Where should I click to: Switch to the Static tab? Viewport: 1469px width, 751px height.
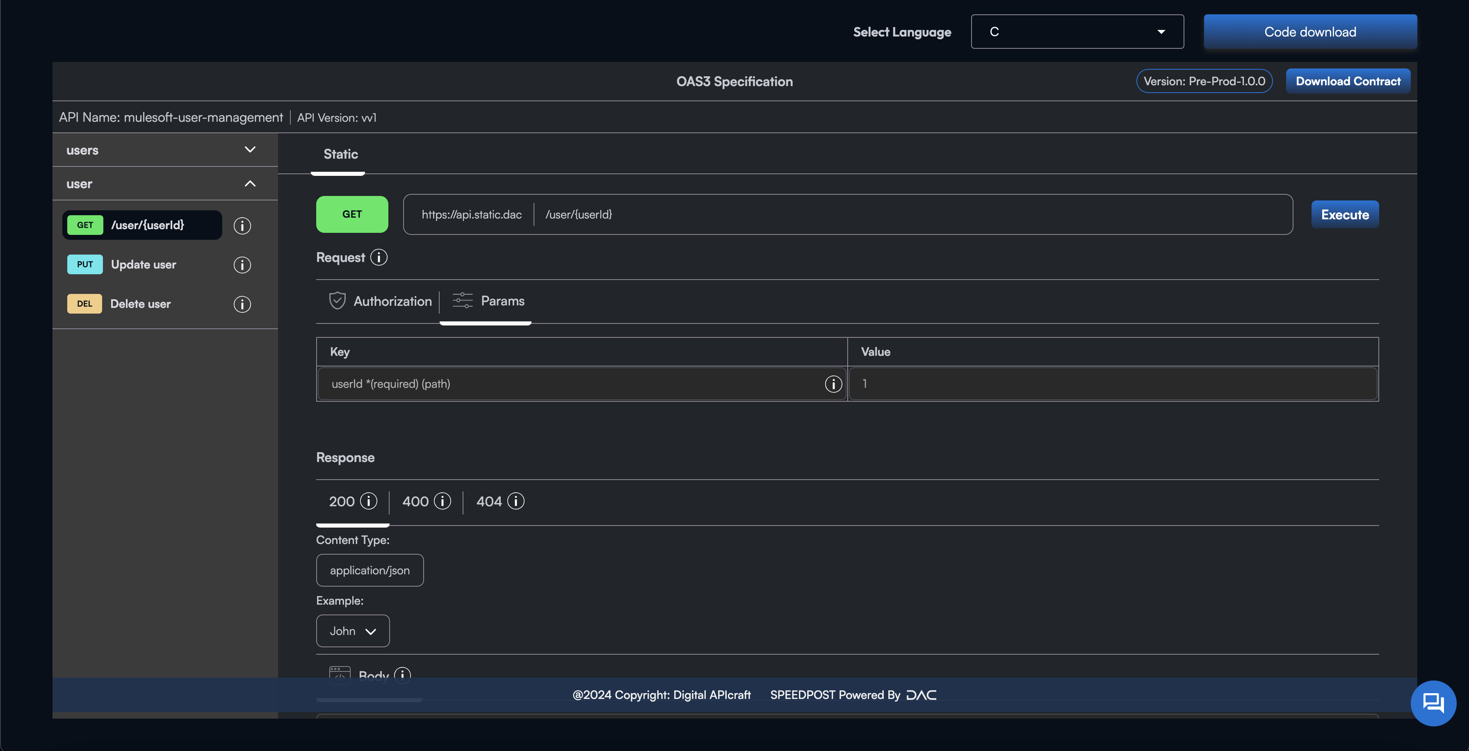340,154
